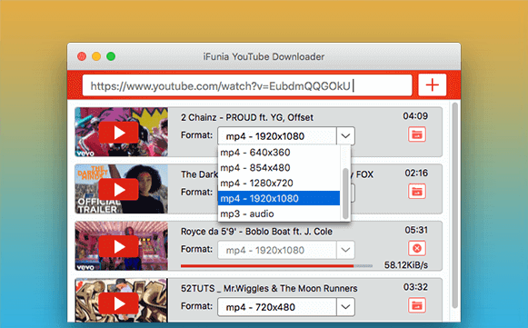The width and height of the screenshot is (528, 328).
Task: Click the duration "02:16"
Action: tap(416, 174)
